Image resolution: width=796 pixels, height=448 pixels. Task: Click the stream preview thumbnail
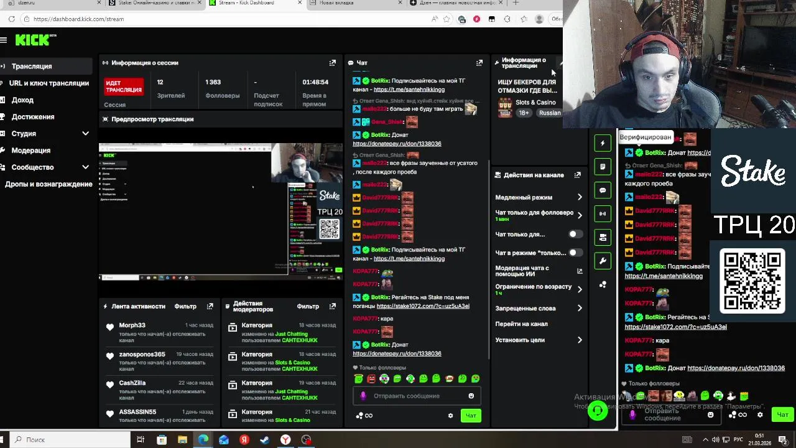pyautogui.click(x=220, y=212)
